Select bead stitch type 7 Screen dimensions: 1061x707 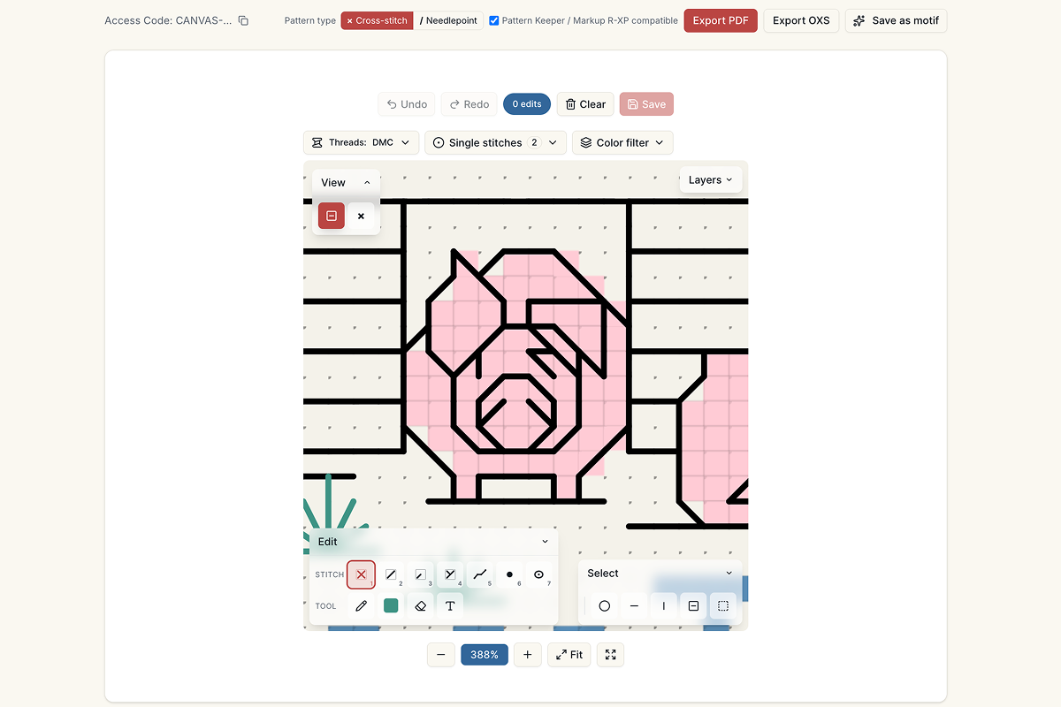point(538,574)
